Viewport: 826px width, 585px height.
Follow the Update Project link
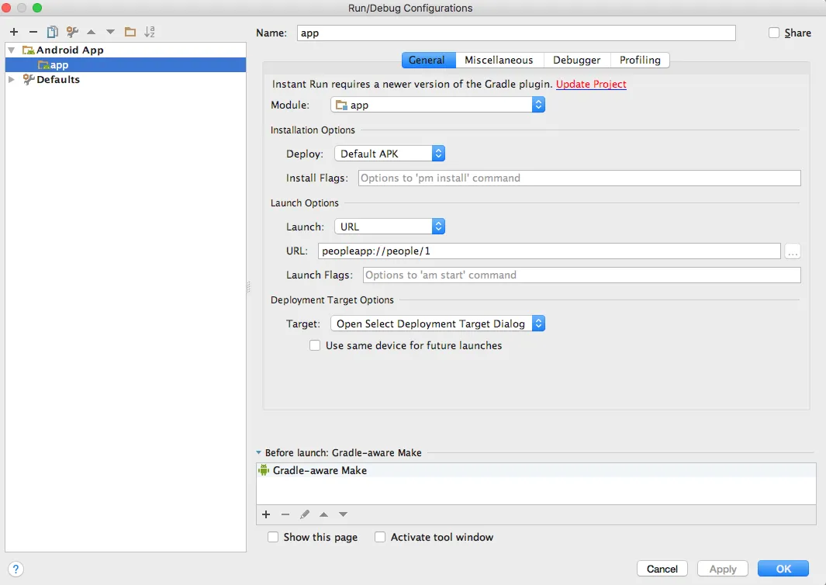tap(591, 85)
